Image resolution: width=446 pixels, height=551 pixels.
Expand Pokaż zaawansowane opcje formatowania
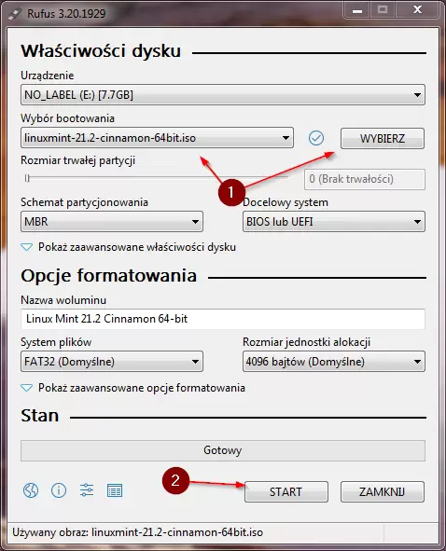132,388
